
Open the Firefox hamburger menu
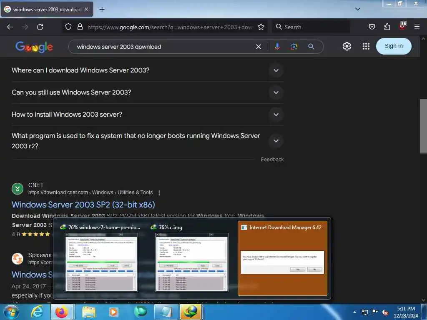point(417,27)
